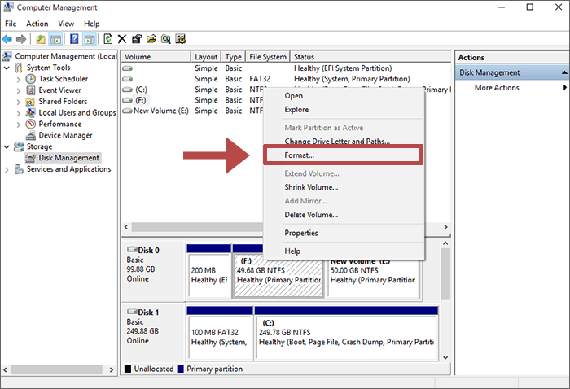Click the blue Help question mark icon
The width and height of the screenshot is (570, 389).
click(x=74, y=39)
